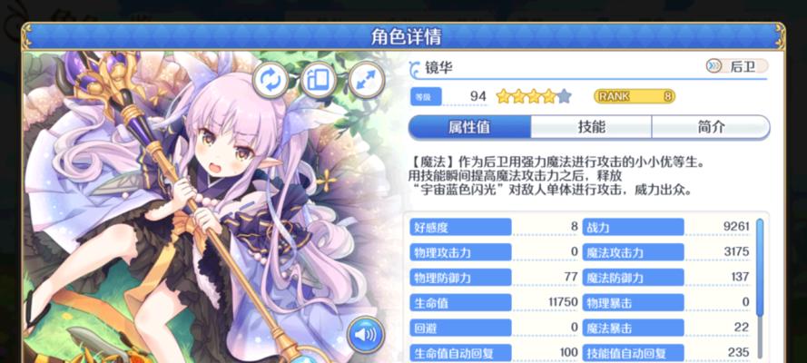
Task: Play character voice with speaker icon
Action: click(x=366, y=335)
